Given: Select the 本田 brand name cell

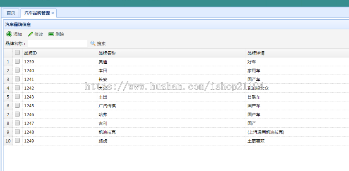Looking at the screenshot, I should [x=171, y=71].
